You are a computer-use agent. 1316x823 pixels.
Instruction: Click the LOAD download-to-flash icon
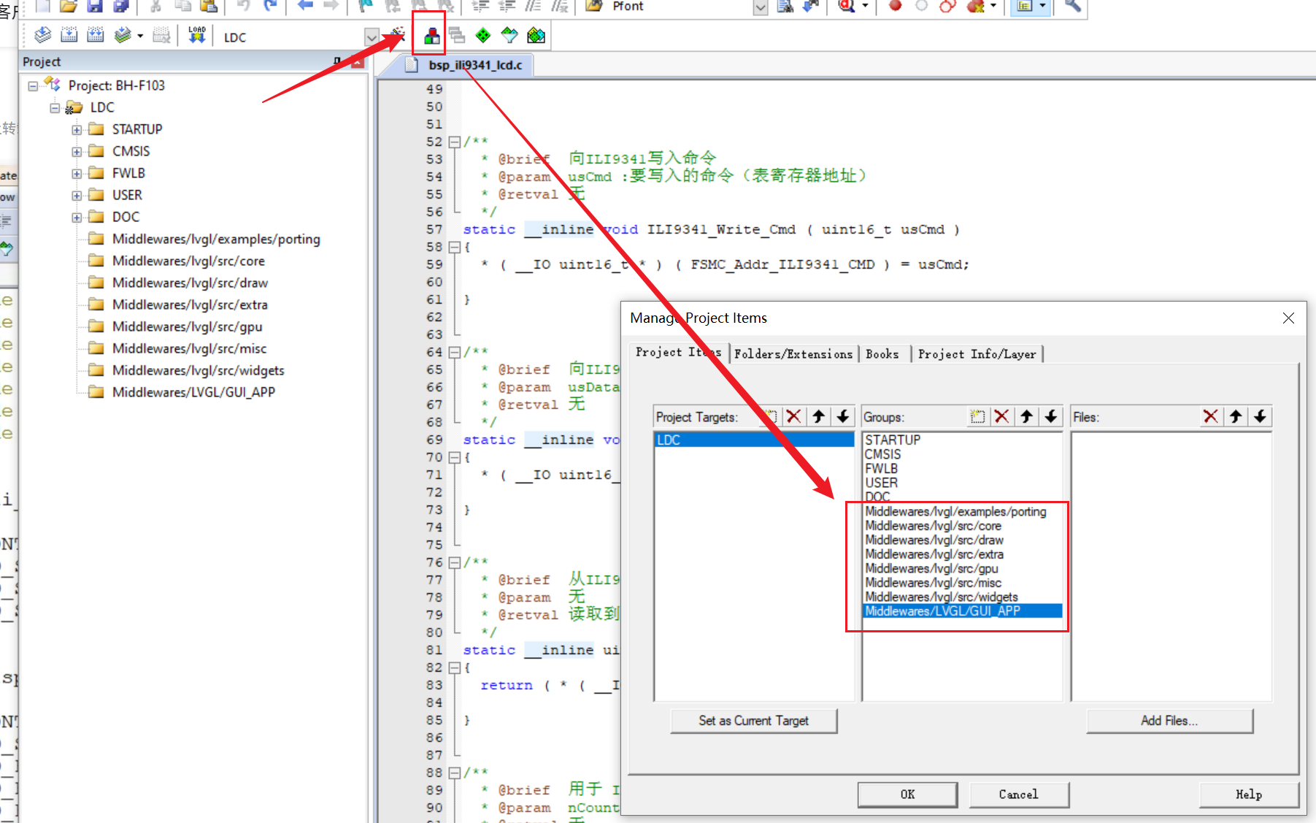coord(196,35)
